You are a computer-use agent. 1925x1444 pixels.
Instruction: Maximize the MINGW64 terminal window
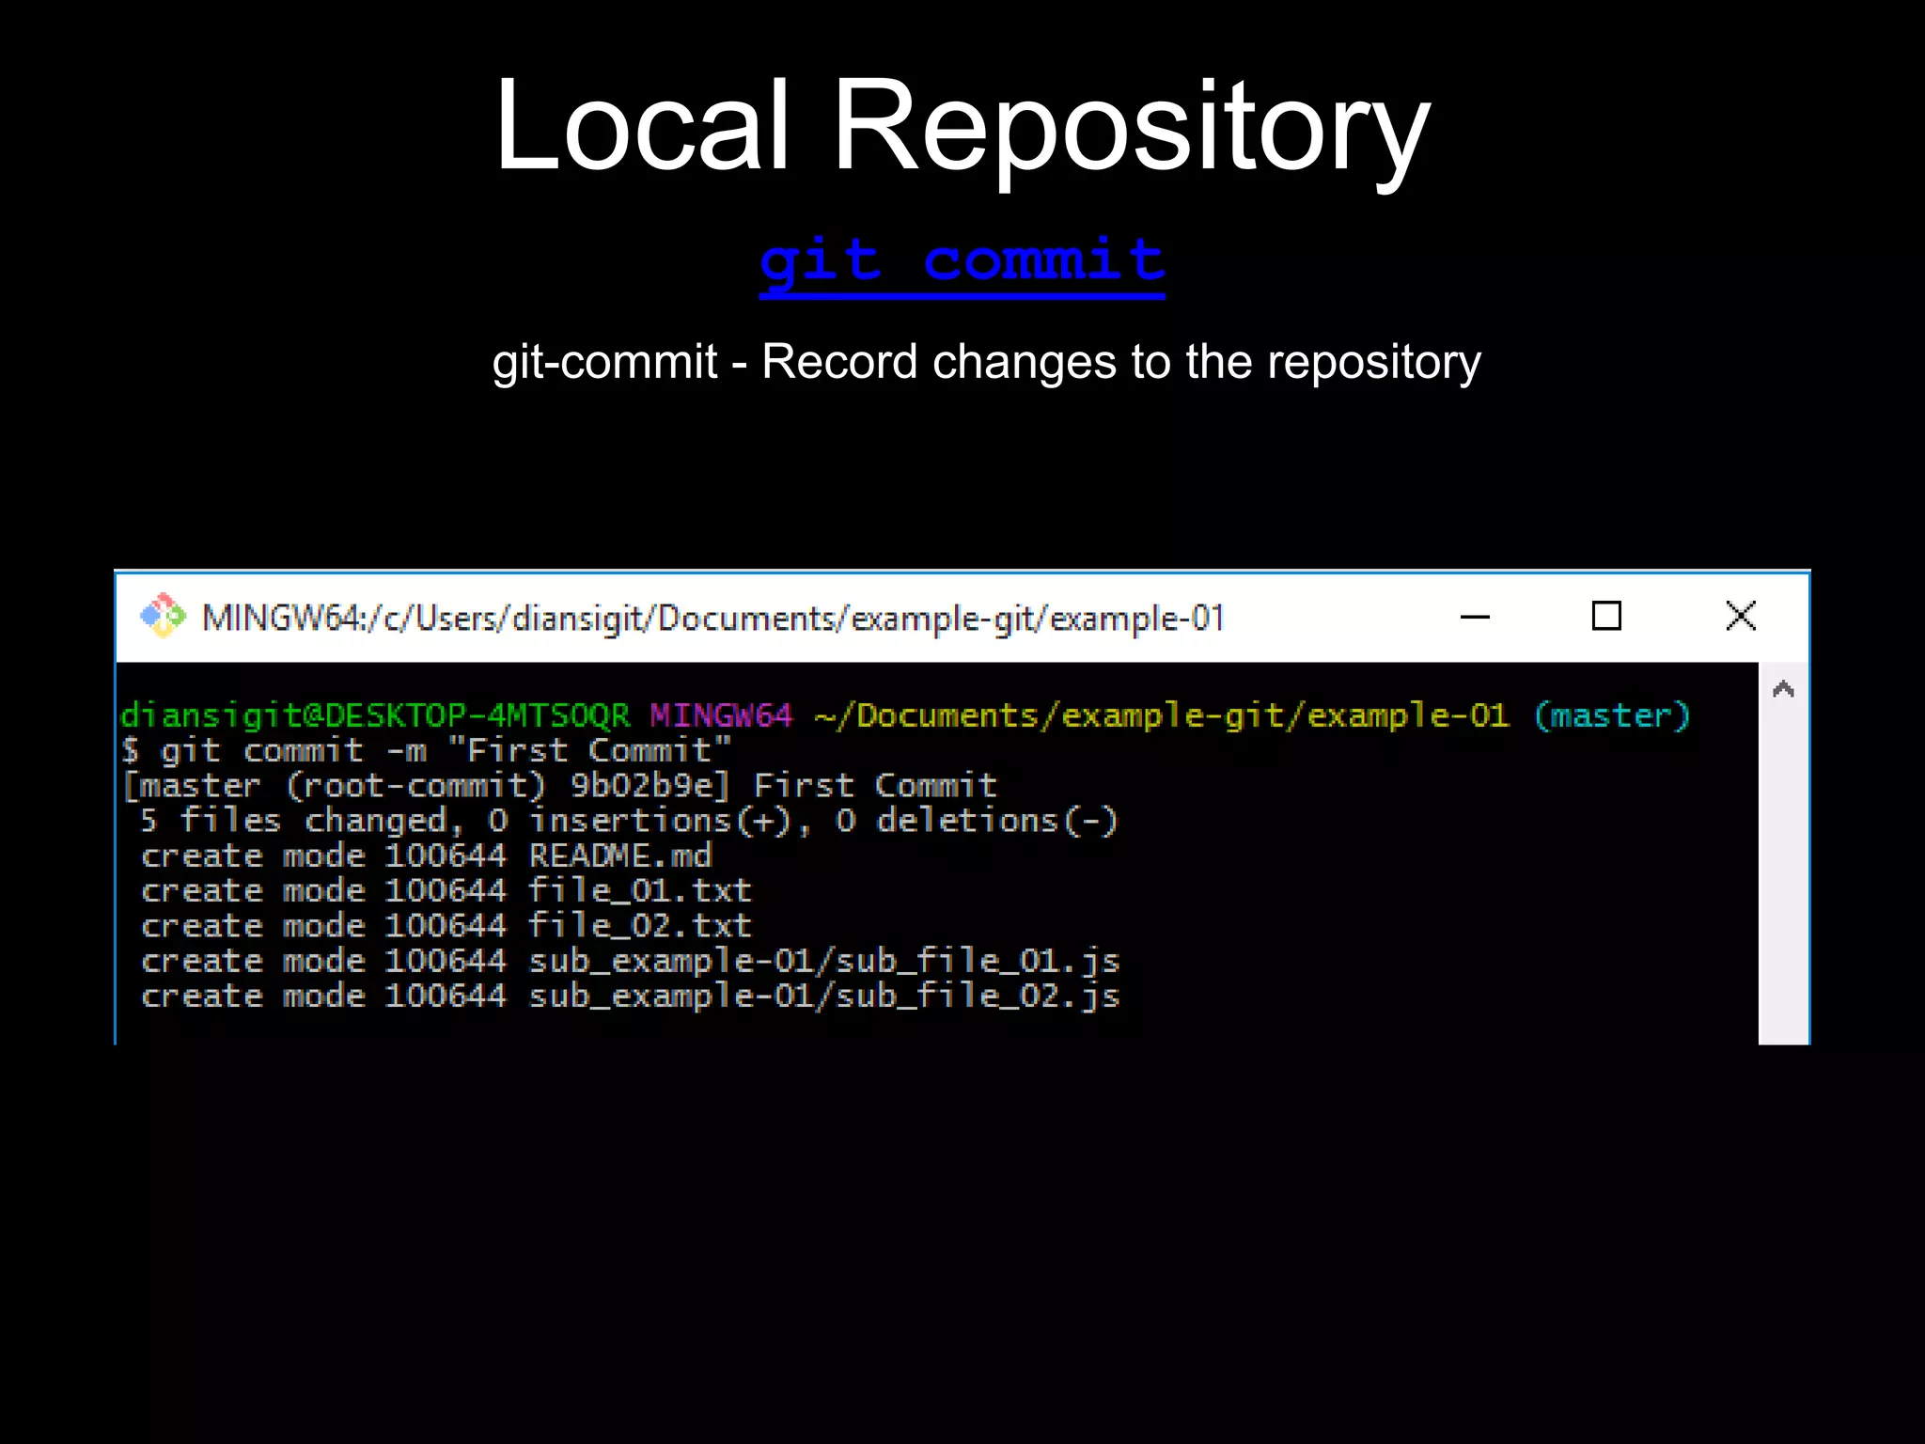point(1606,617)
